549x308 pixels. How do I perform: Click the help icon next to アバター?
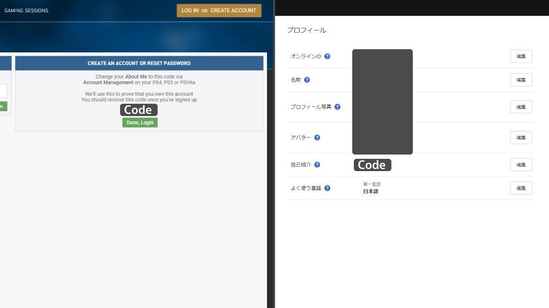click(x=317, y=137)
